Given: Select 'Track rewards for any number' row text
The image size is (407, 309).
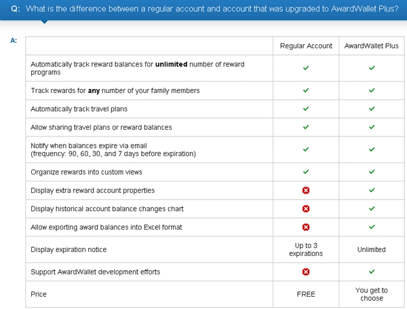Looking at the screenshot, I should click(115, 90).
